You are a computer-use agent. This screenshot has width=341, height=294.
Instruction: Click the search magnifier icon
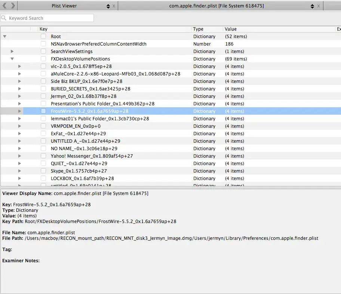(x=4, y=18)
